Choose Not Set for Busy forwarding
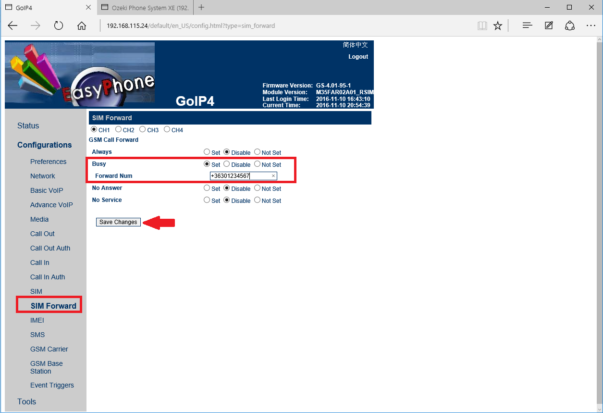 [x=258, y=164]
